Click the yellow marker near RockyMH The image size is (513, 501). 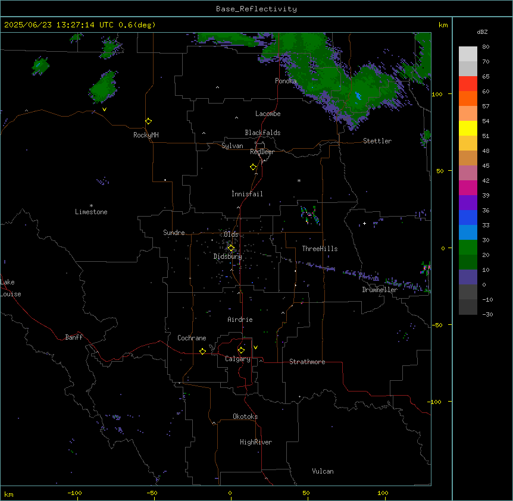click(148, 121)
